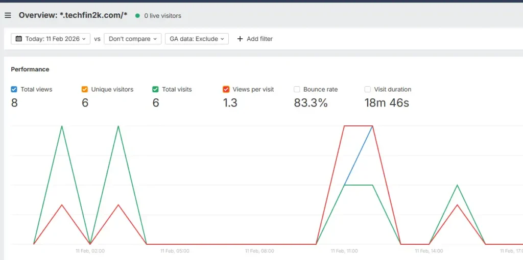This screenshot has width=523, height=260.
Task: Click the vs text between dropdowns
Action: [97, 39]
